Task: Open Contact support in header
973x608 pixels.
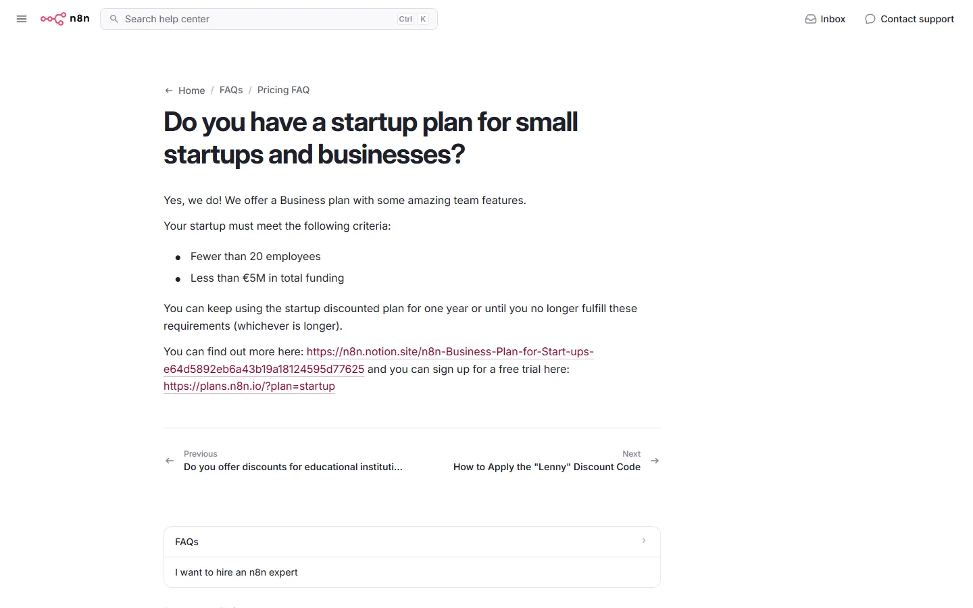Action: point(909,19)
